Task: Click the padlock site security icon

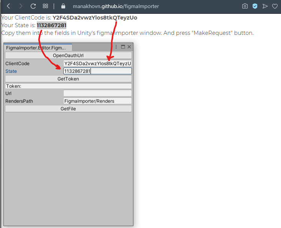Action: (63, 6)
